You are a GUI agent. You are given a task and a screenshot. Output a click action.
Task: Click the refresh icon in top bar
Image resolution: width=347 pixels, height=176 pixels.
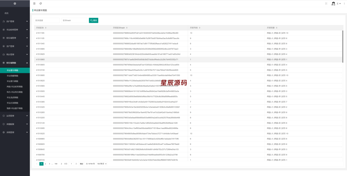click(x=41, y=3)
